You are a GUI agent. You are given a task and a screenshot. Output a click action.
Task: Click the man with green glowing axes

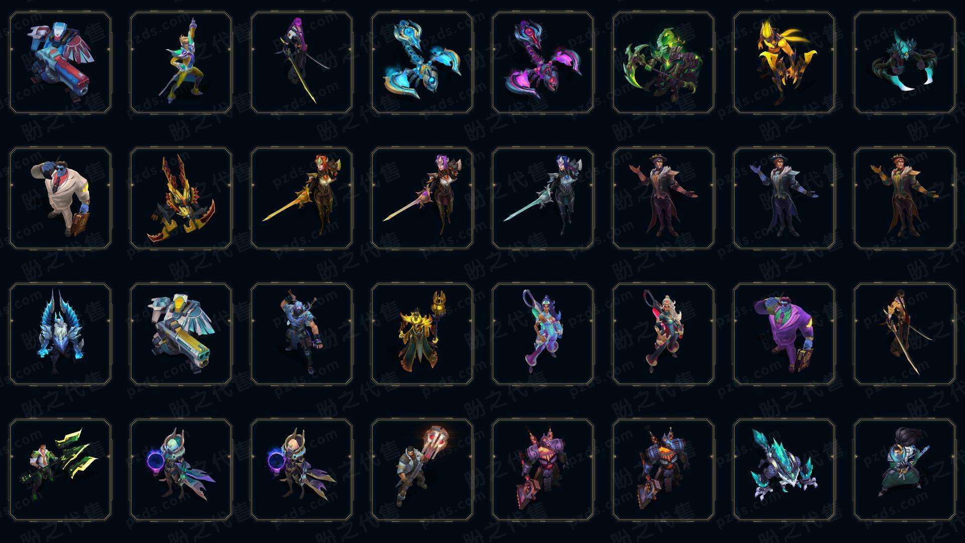tap(60, 470)
